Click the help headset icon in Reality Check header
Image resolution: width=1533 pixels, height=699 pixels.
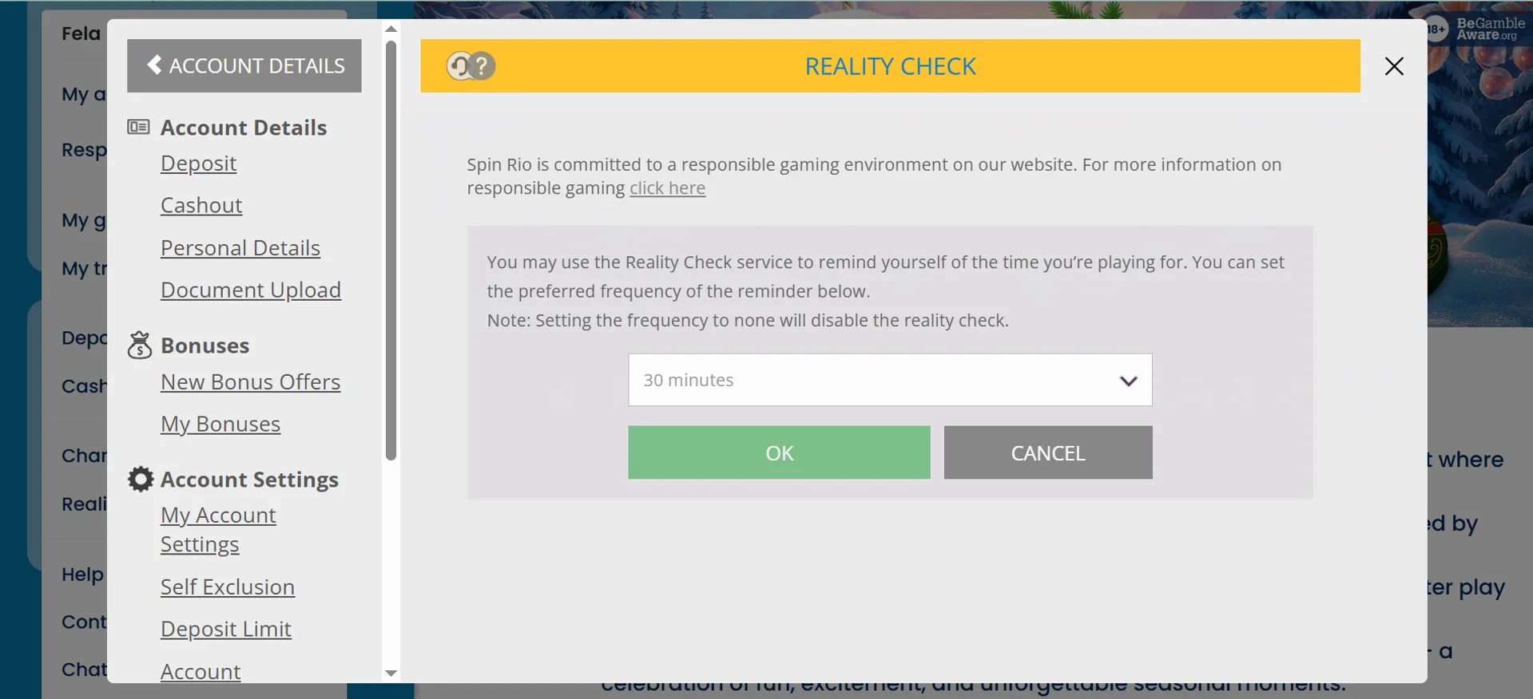coord(471,66)
